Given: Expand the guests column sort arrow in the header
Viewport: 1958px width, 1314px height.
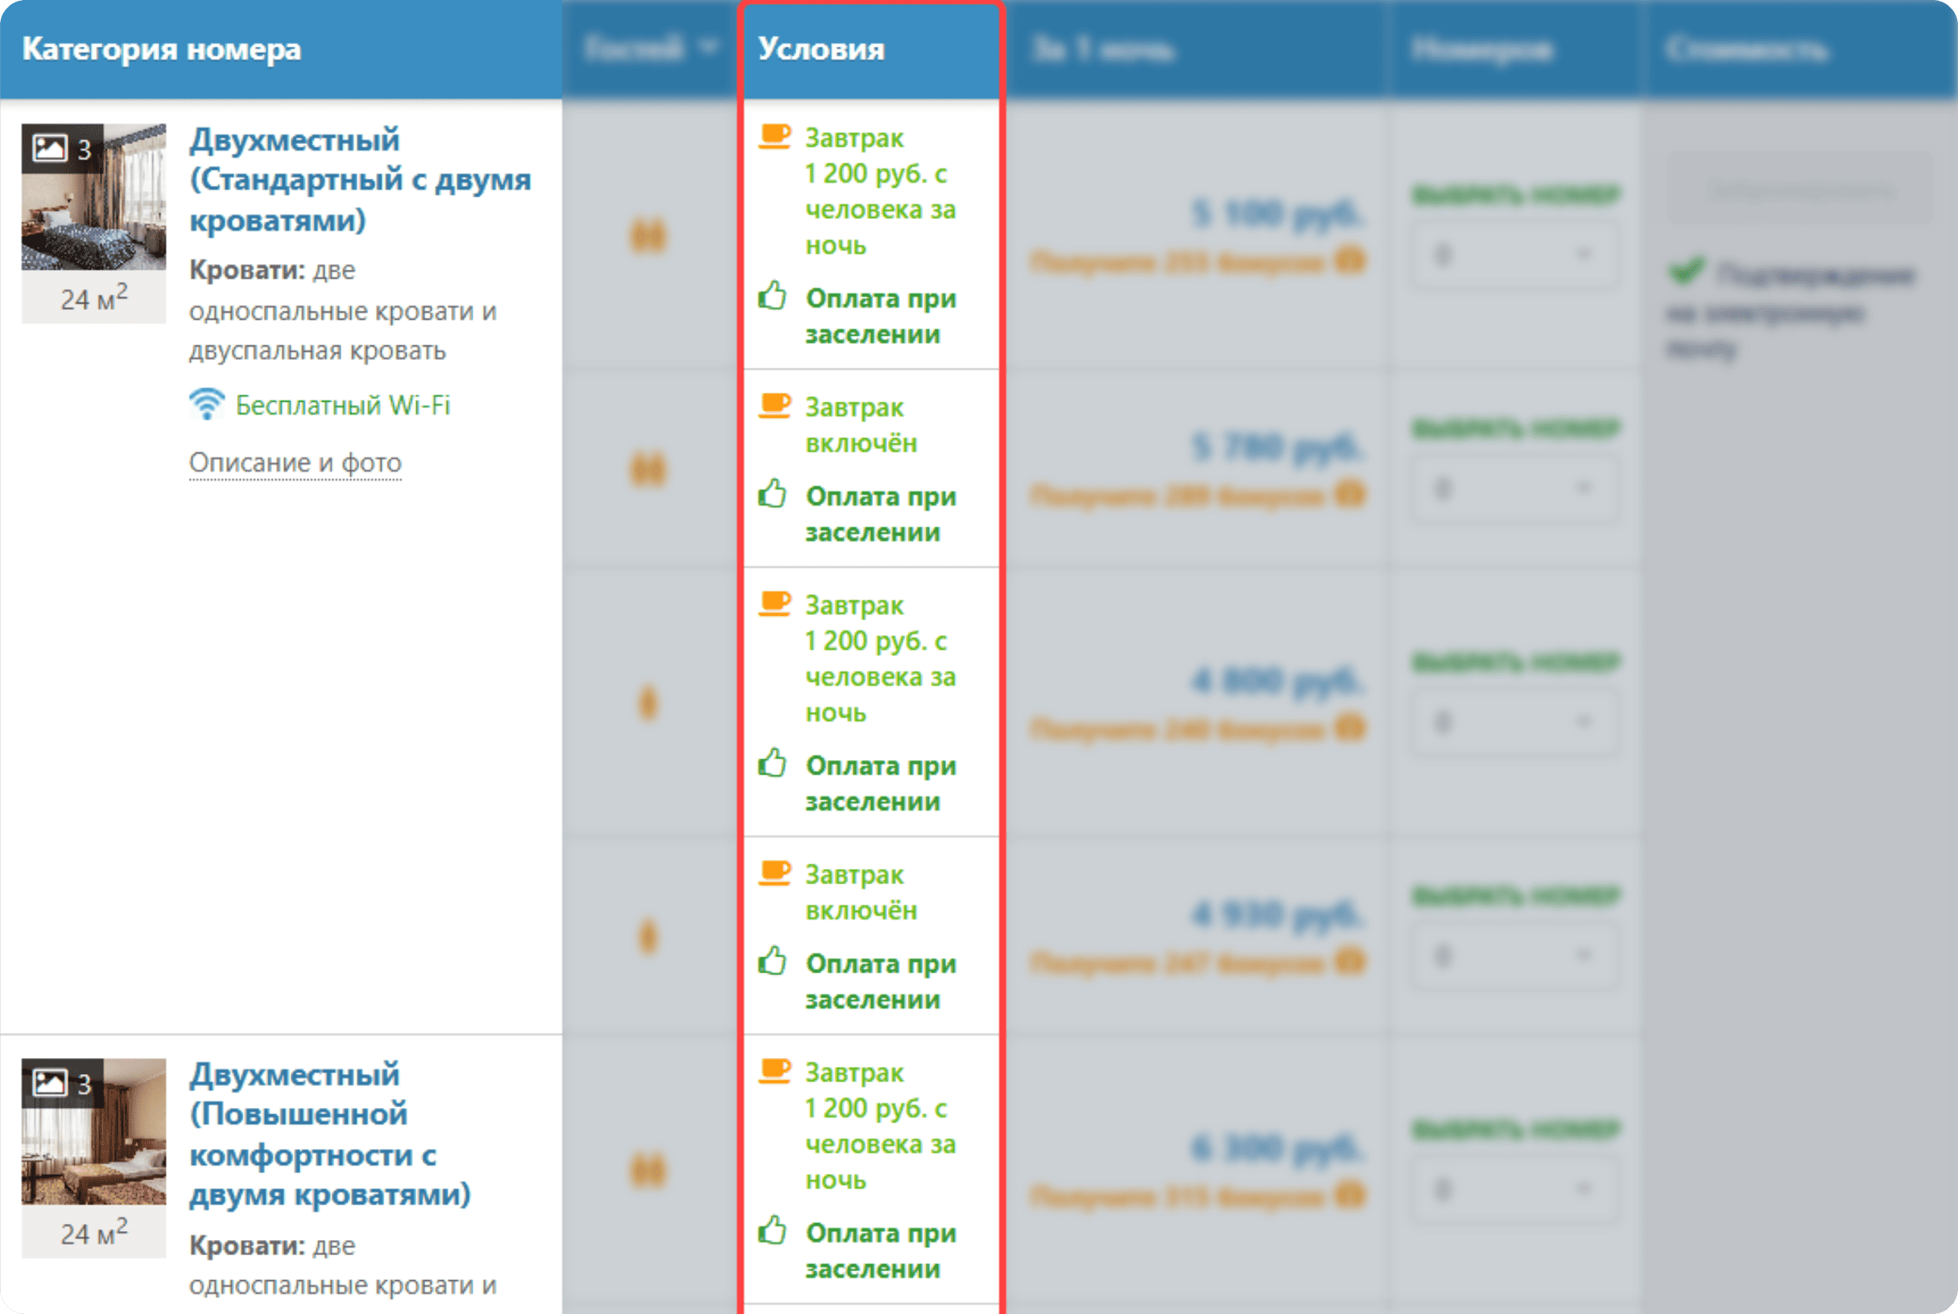Looking at the screenshot, I should (708, 47).
